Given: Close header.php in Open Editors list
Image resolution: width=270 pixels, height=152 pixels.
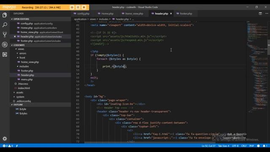Looking at the screenshot, I should [15, 37].
